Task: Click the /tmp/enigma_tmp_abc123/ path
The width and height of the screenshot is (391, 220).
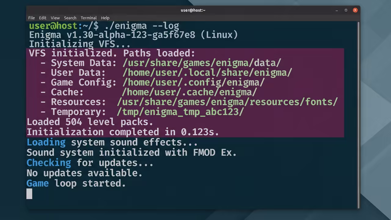Action: pos(180,112)
